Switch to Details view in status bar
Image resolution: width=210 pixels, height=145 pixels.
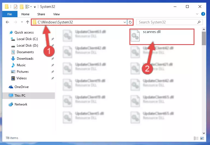tap(196, 138)
